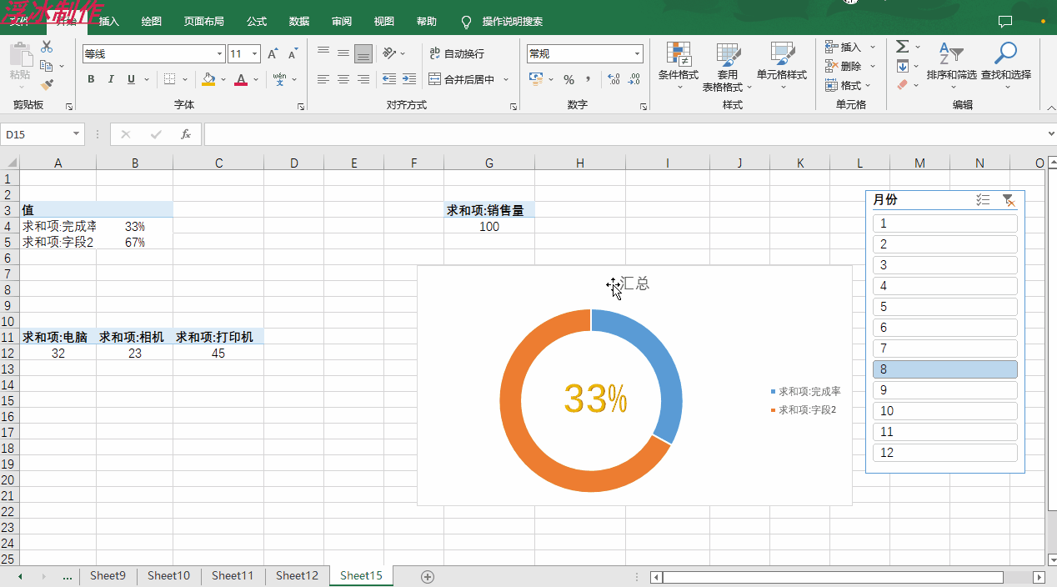Open the font group dialog launcher
Viewport: 1057px width, 587px height.
(x=302, y=107)
